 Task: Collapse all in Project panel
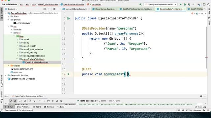click(x=49, y=9)
